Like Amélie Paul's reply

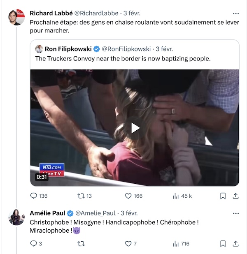coord(128,243)
